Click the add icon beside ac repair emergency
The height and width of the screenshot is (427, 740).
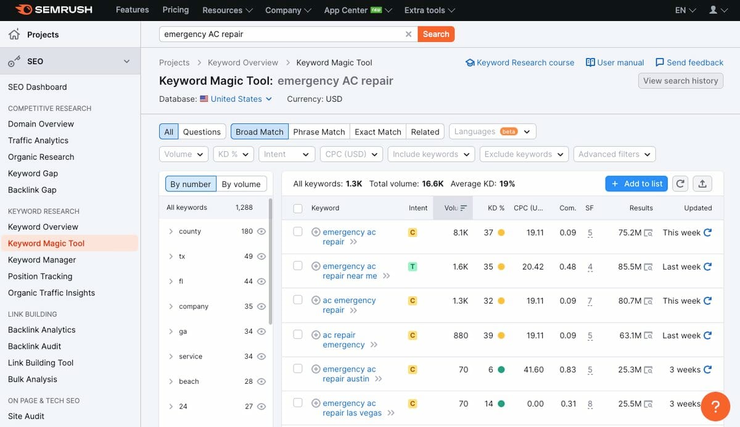click(316, 335)
